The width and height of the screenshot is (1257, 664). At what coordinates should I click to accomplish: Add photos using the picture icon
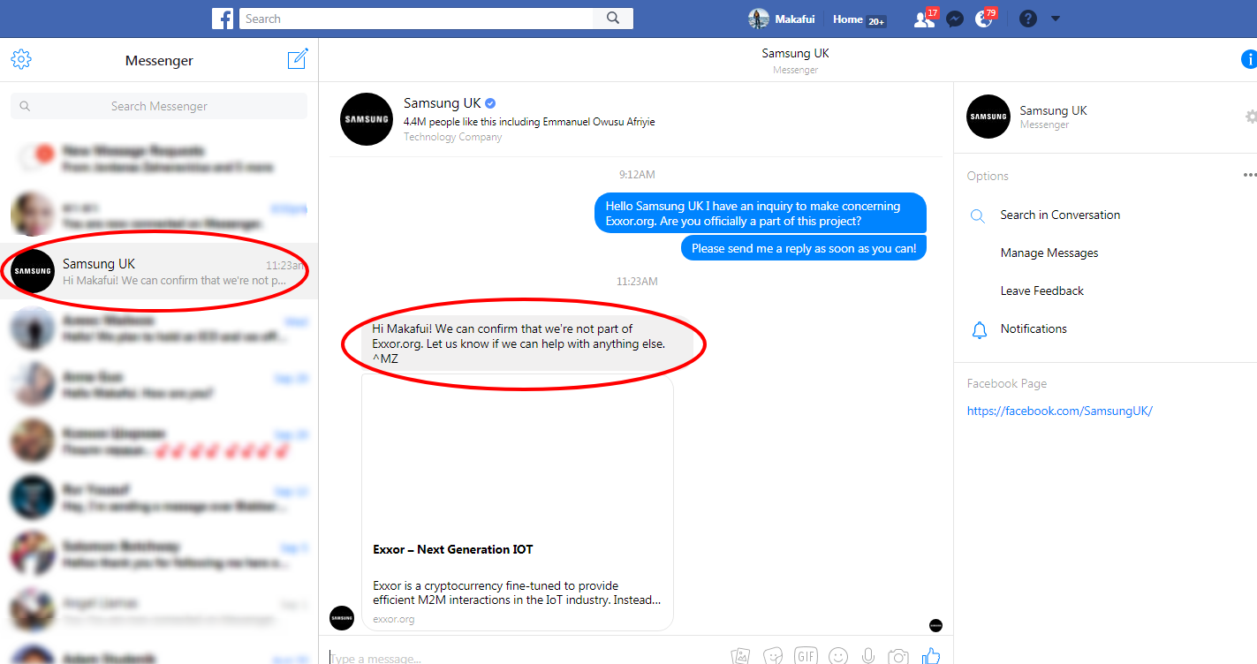740,656
